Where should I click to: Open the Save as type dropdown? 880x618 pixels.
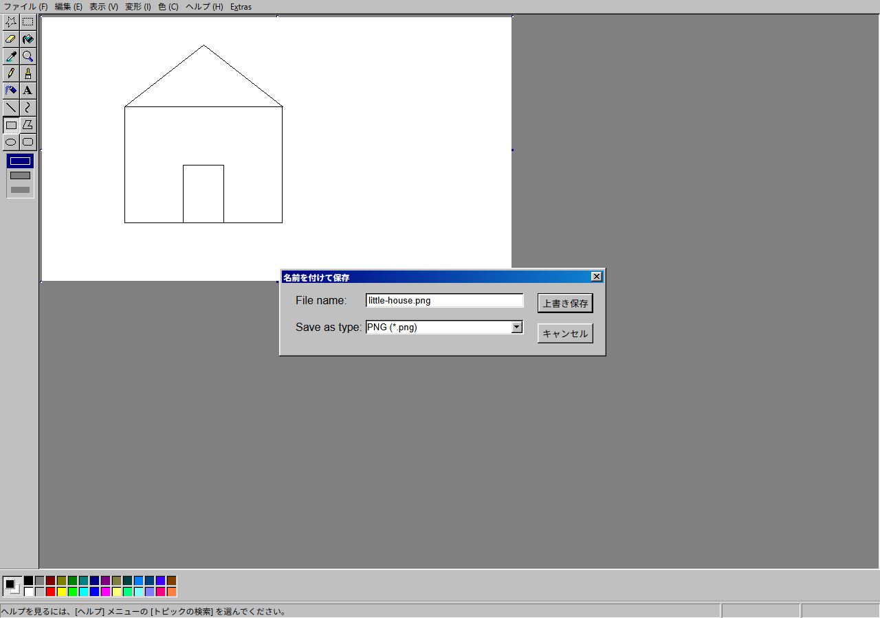(517, 328)
